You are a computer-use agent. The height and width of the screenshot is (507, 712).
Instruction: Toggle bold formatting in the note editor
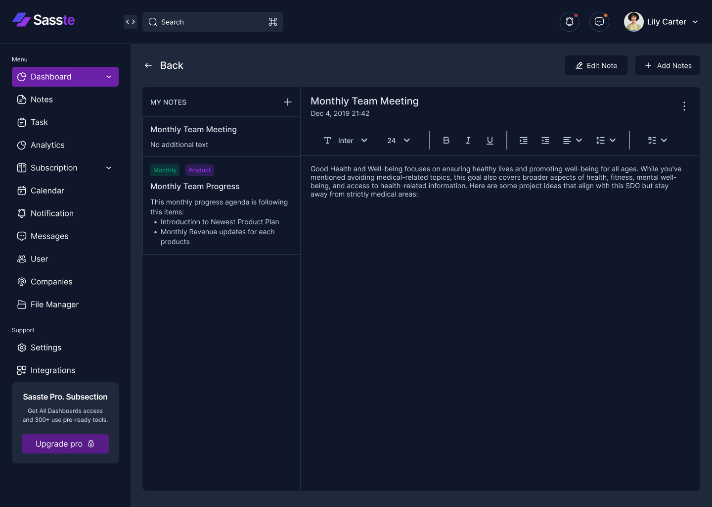click(x=446, y=140)
